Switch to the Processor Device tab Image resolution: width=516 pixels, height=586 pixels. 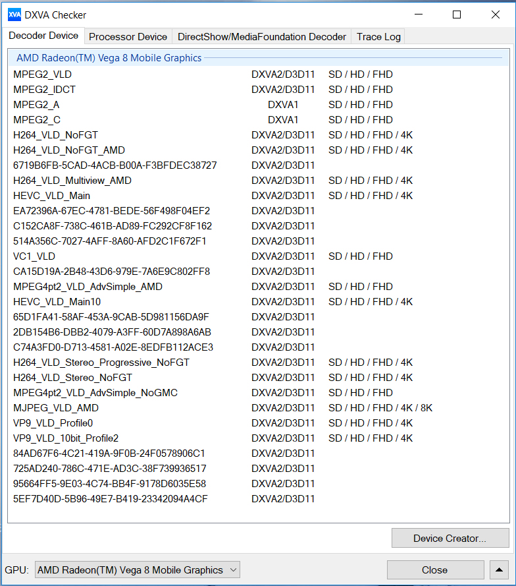[x=128, y=37]
